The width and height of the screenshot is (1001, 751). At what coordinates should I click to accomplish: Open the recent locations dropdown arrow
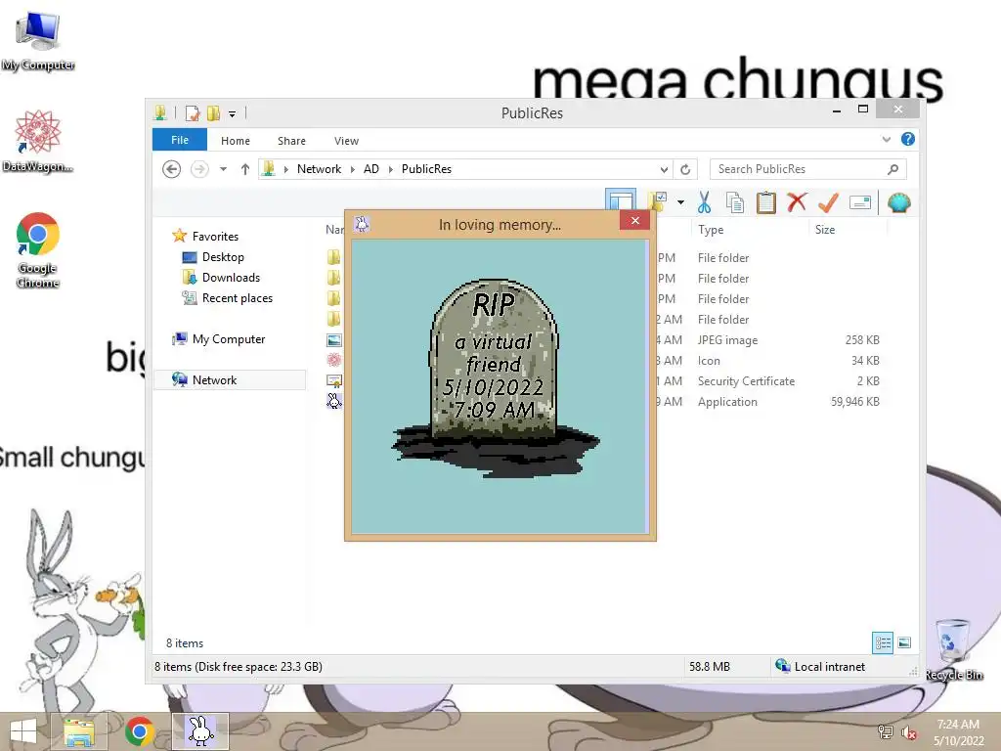pos(223,169)
